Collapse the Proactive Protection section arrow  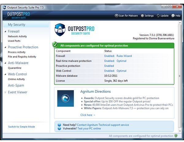tap(5, 47)
